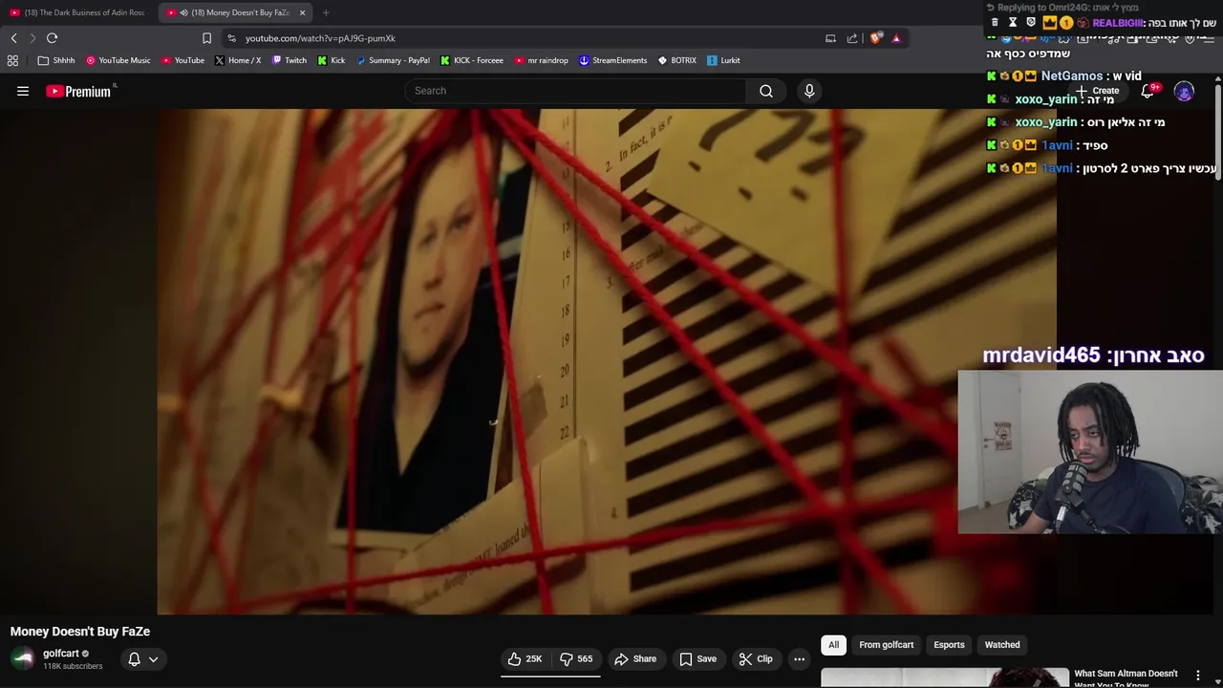Open the BOTRIX bookmark

[x=677, y=60]
